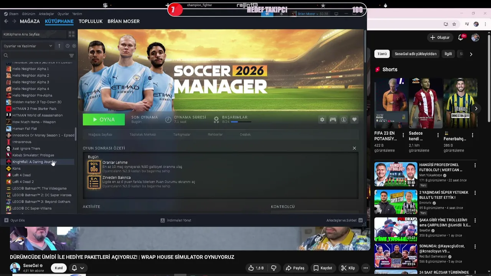The width and height of the screenshot is (491, 276).
Task: Click the BAŞARIMLAR achievements progress bar
Action: click(x=241, y=122)
